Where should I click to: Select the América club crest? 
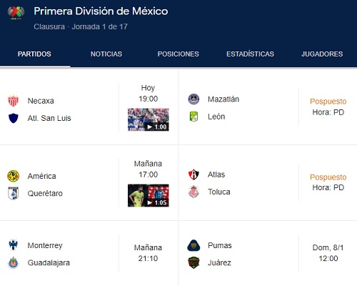[13, 176]
